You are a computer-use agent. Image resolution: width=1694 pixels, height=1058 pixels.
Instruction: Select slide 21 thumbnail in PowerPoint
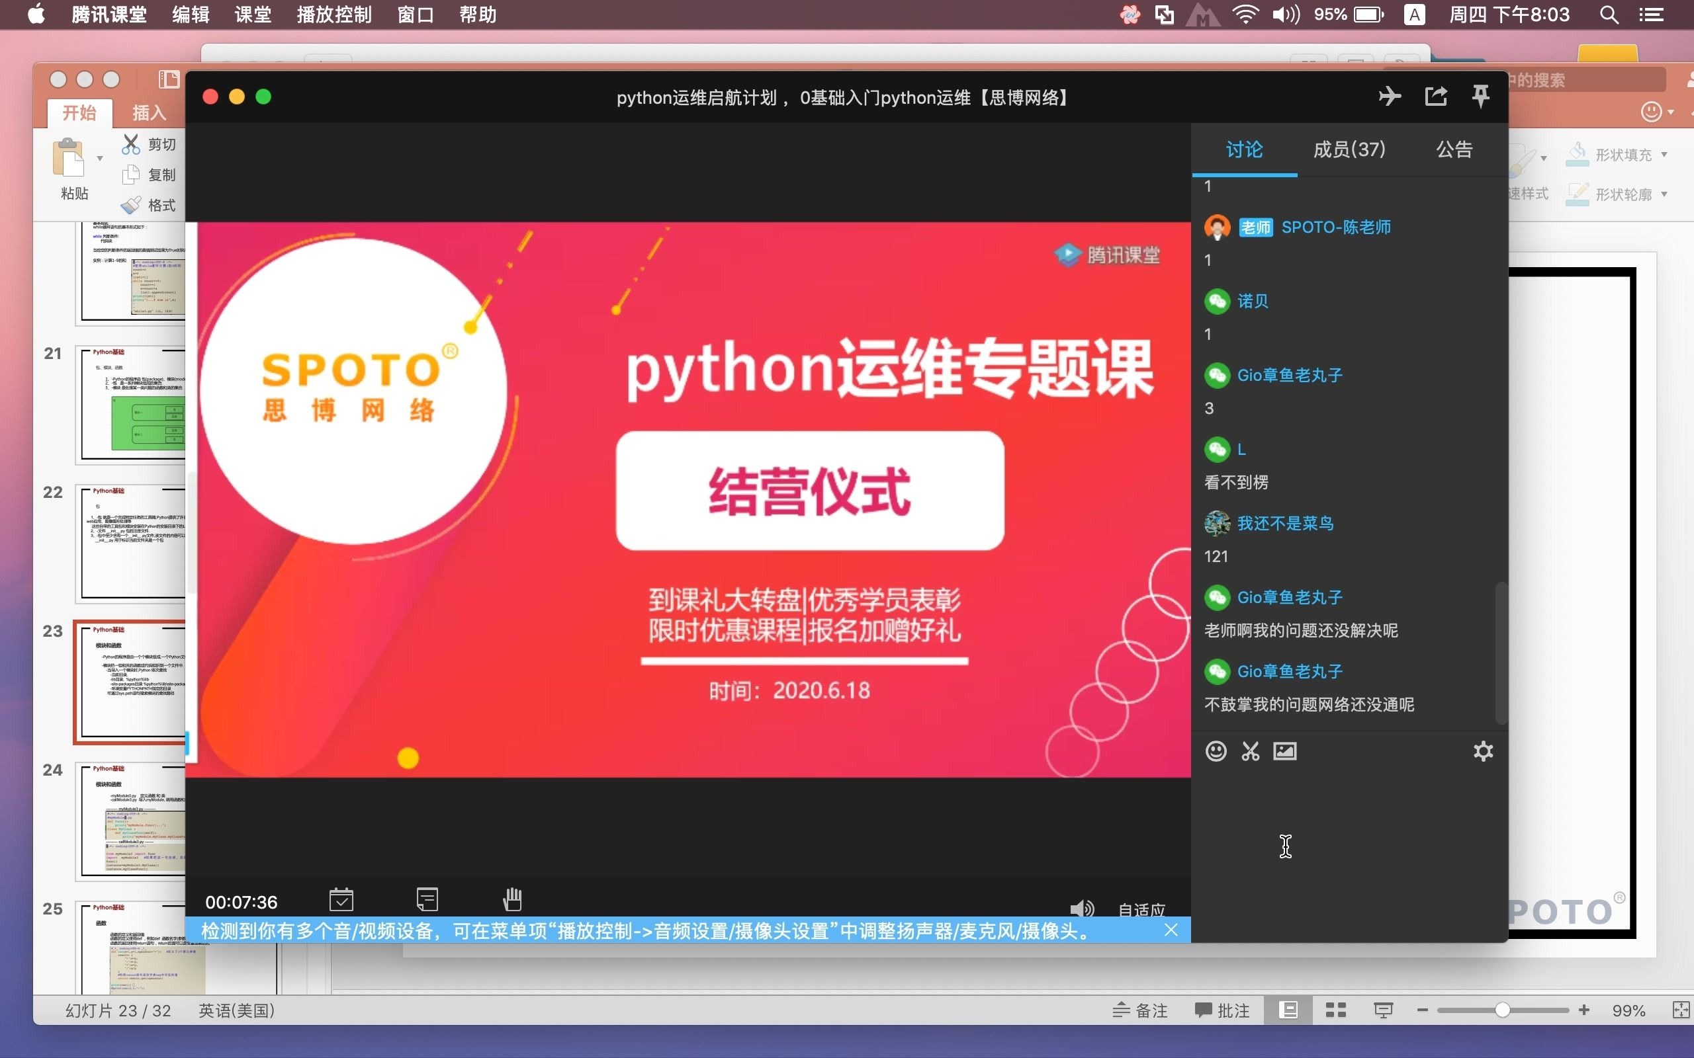(130, 404)
